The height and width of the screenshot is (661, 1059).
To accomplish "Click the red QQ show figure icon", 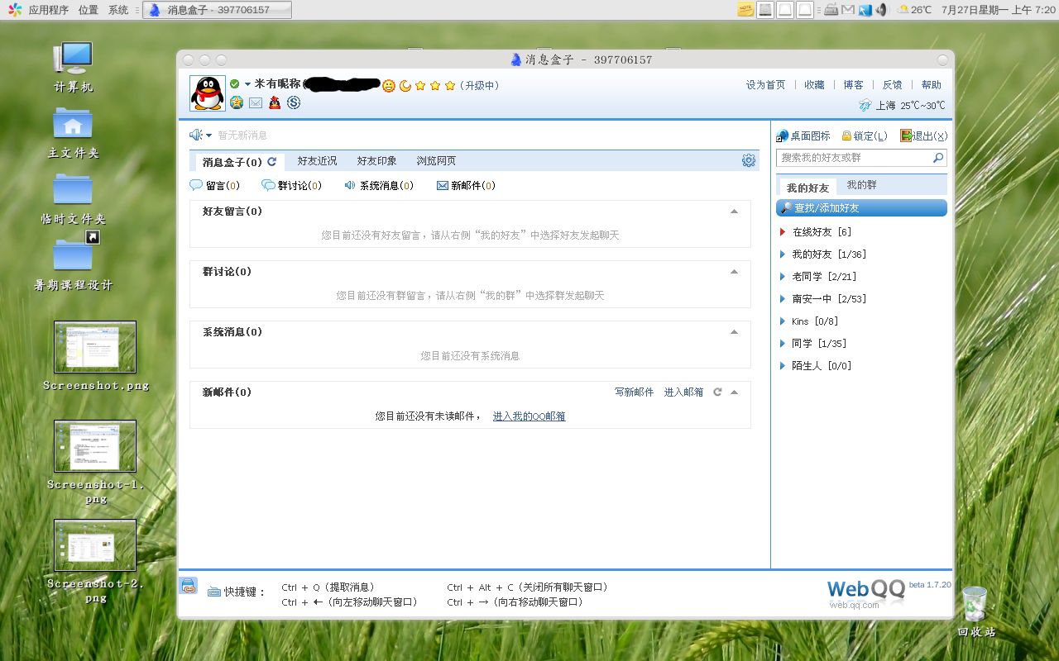I will [x=275, y=102].
